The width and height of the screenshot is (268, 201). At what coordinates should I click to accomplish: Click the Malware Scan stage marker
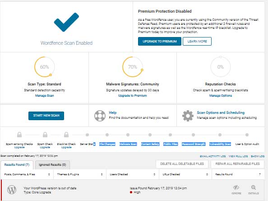pos(128,135)
